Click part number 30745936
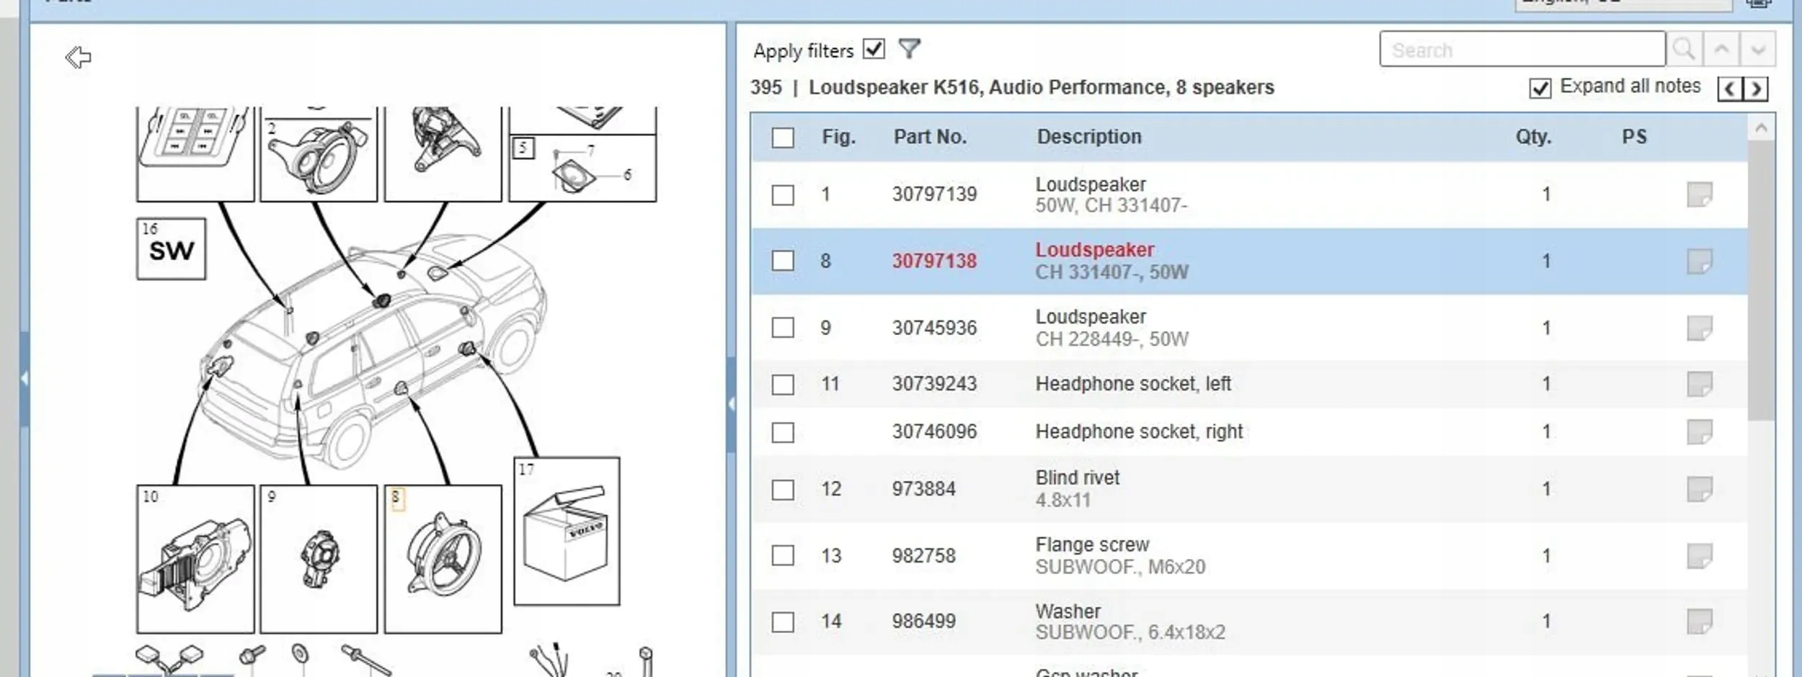 [934, 328]
